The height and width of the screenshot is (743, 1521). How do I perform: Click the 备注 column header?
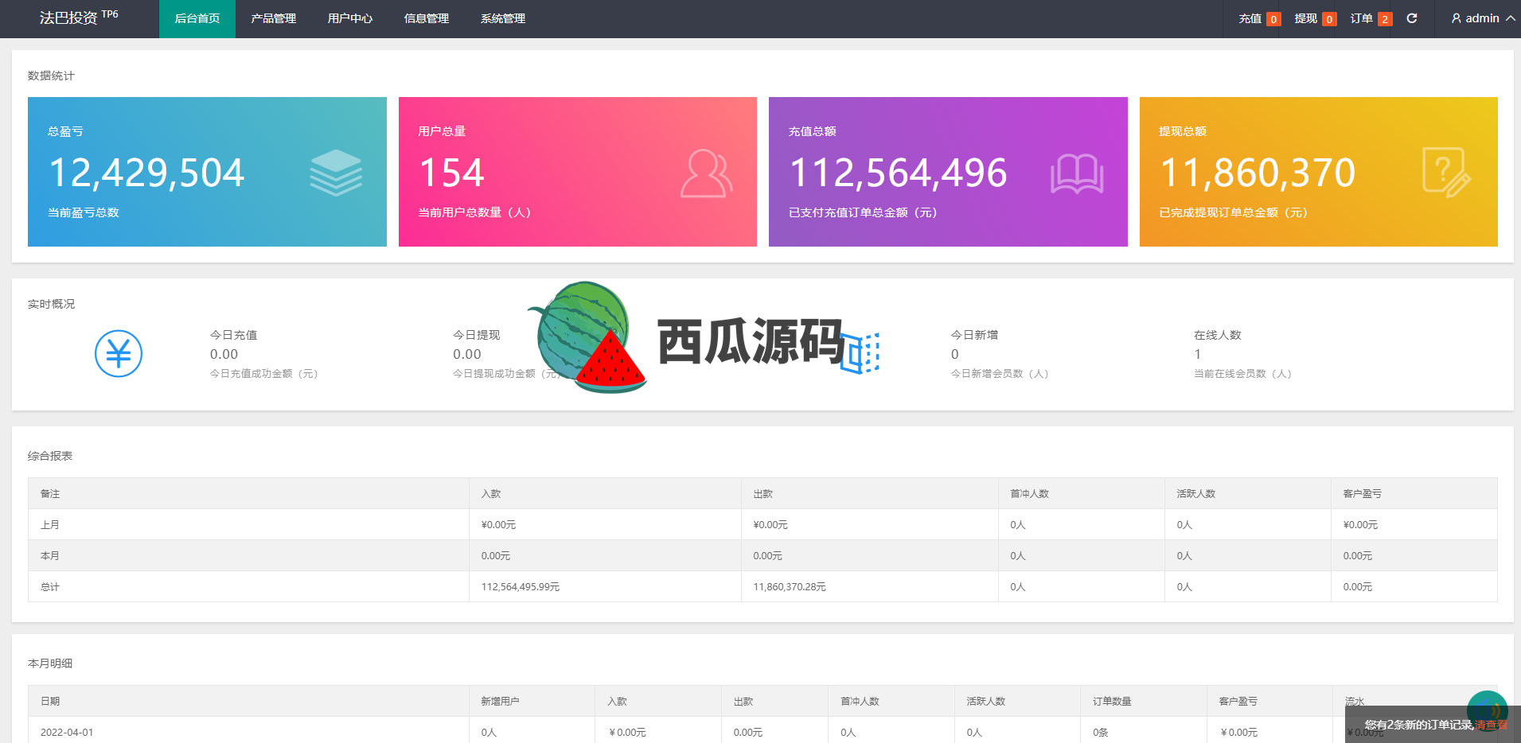click(50, 493)
